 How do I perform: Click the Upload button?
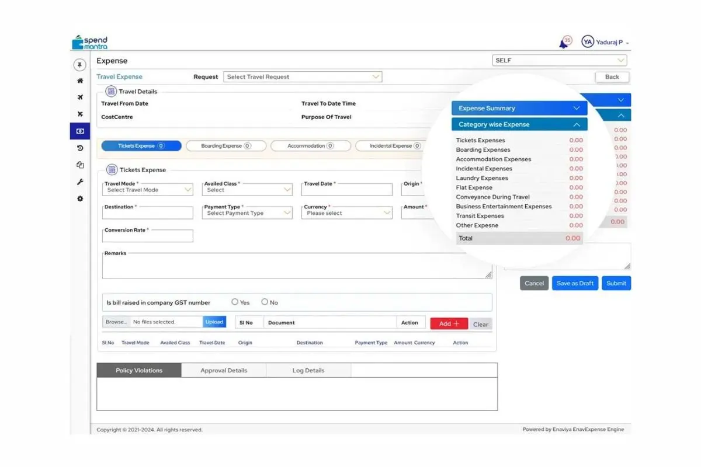tap(214, 322)
